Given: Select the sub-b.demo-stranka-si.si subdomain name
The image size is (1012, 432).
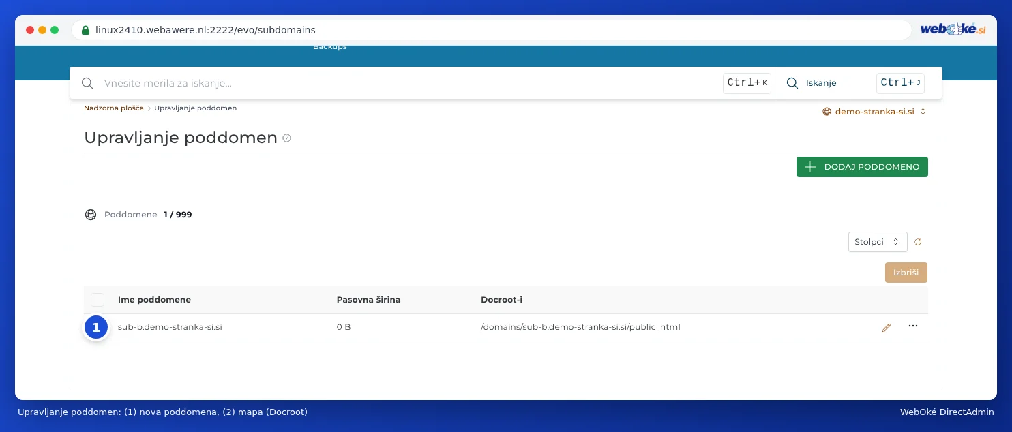Looking at the screenshot, I should (x=170, y=327).
